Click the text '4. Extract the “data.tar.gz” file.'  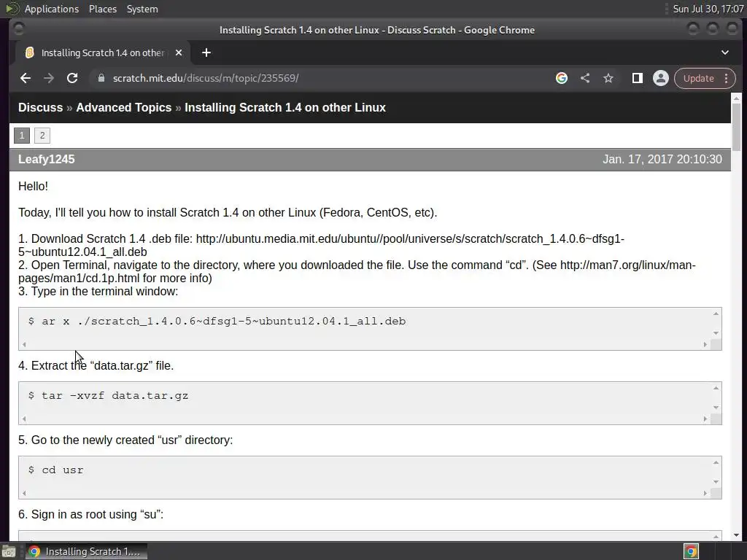tap(96, 365)
